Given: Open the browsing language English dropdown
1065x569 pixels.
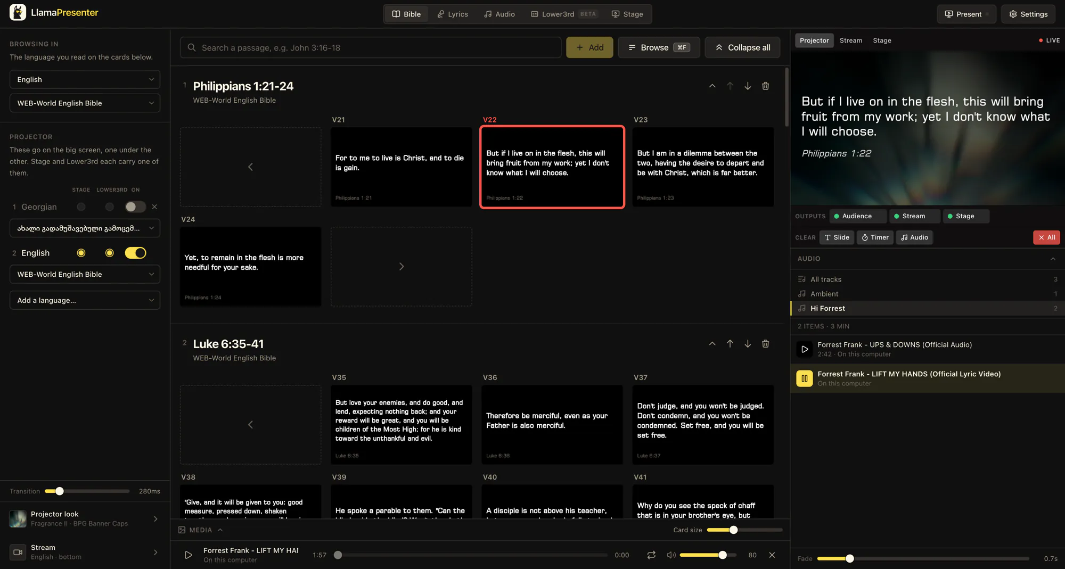Looking at the screenshot, I should click(x=85, y=79).
